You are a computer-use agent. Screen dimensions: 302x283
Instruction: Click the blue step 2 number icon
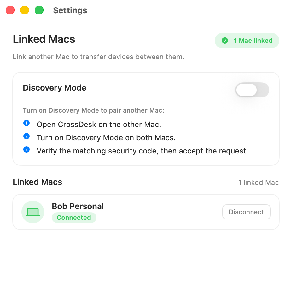coord(26,136)
